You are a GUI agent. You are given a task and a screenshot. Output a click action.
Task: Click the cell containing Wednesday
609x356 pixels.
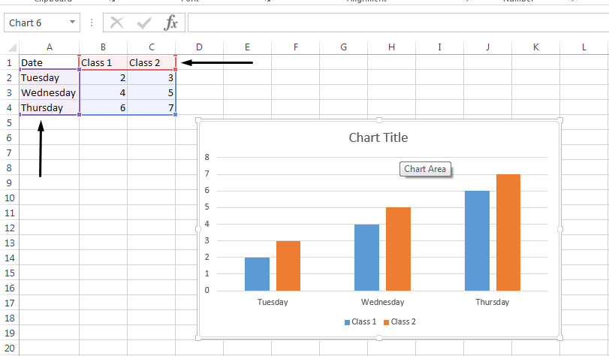49,93
